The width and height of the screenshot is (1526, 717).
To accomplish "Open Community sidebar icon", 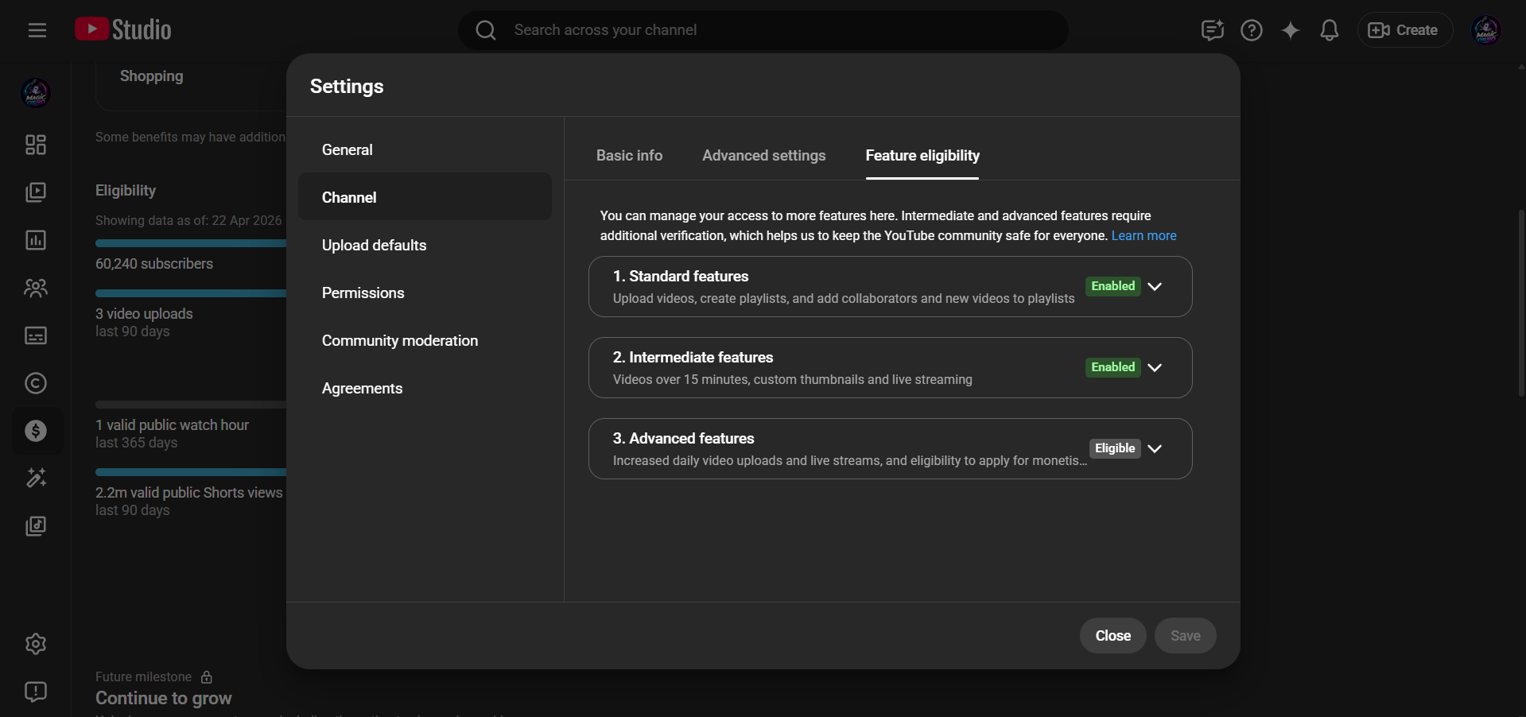I will pyautogui.click(x=36, y=288).
